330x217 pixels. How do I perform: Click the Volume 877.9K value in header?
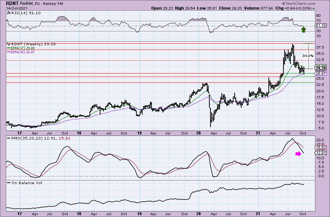point(259,8)
